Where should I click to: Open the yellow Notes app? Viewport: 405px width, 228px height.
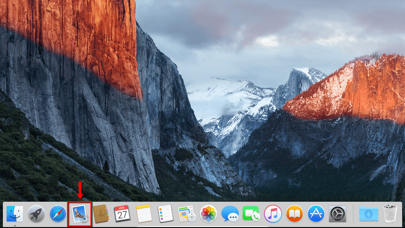click(144, 214)
